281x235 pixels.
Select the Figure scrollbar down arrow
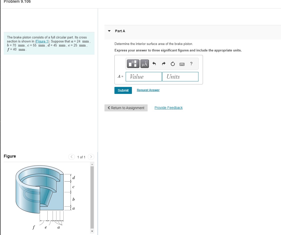(x=92, y=231)
